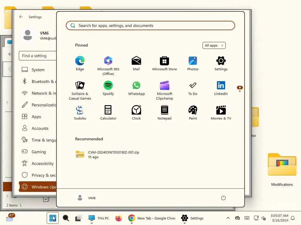
Task: Select Network & internet in Settings
Action: (38, 93)
